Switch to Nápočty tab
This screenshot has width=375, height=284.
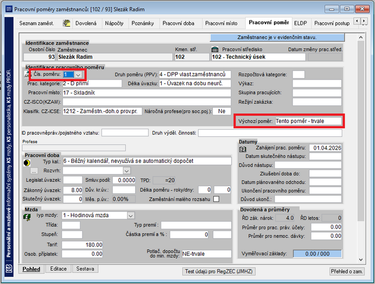click(114, 23)
